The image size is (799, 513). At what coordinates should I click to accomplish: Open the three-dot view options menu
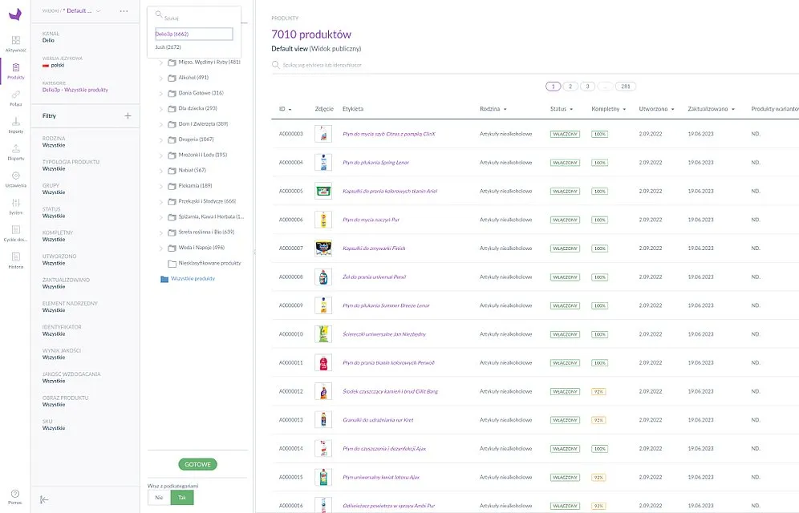[124, 10]
